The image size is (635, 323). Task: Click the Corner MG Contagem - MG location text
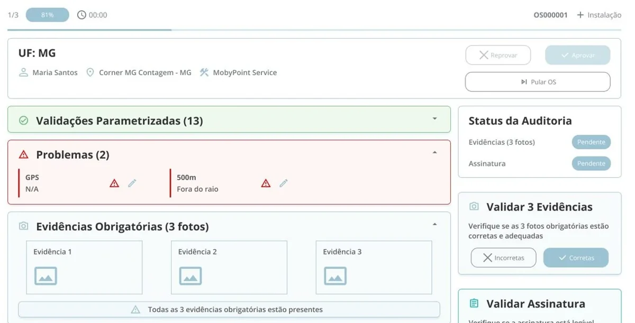145,72
